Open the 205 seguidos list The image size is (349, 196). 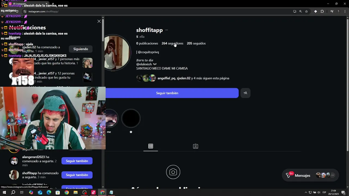pos(196,43)
